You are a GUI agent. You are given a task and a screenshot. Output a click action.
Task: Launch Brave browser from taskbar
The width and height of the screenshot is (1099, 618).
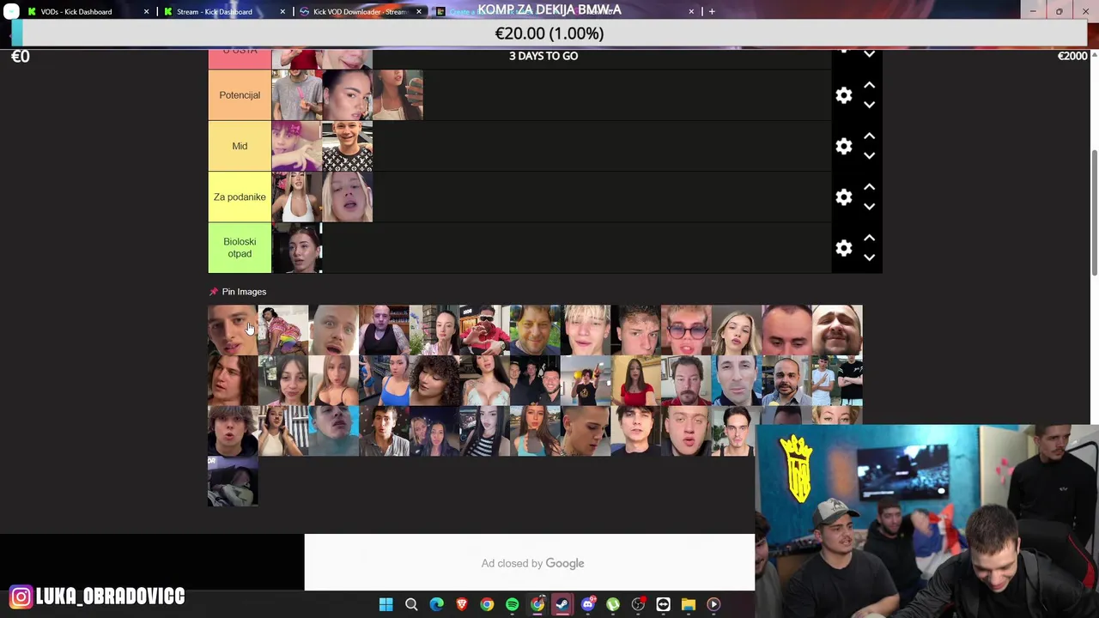point(462,604)
